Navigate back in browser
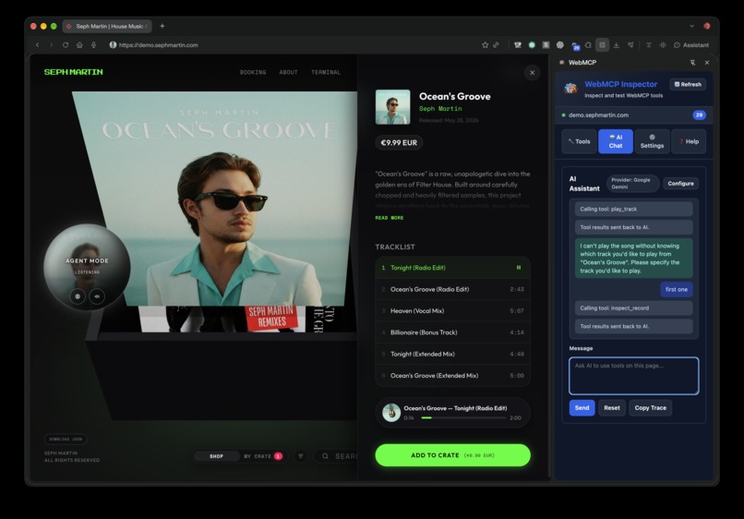The width and height of the screenshot is (744, 519). (x=38, y=45)
